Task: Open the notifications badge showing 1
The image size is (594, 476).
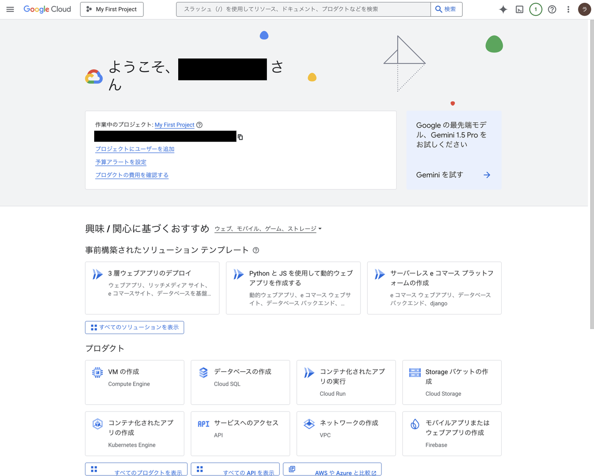Action: [x=536, y=9]
